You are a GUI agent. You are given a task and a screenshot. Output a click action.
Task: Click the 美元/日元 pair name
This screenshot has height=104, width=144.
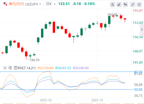[17, 4]
